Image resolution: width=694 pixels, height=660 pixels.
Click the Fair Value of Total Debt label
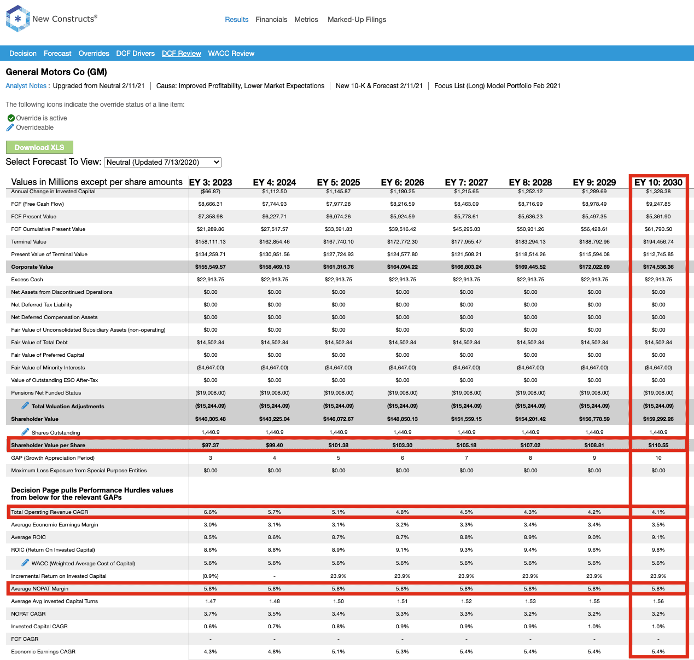tap(39, 343)
